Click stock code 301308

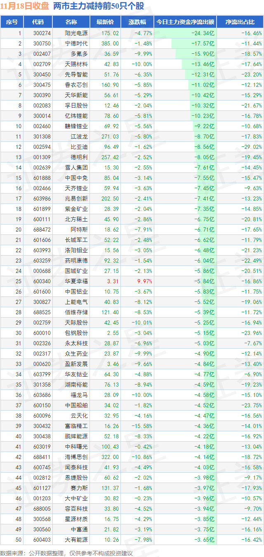pos(42,136)
